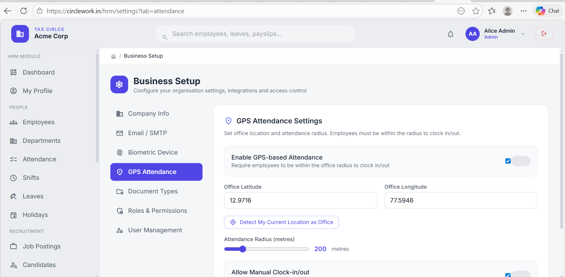Expand the Alice Admin user dropdown
This screenshot has height=277, width=565.
point(523,34)
